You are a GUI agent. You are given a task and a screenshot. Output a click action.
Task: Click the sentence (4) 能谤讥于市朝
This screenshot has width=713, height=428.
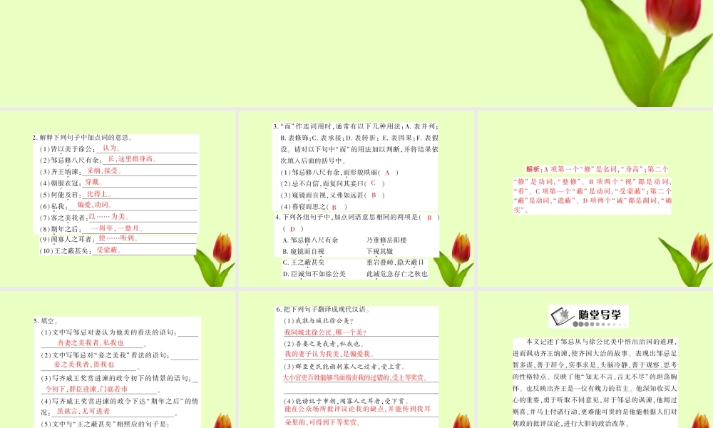[x=346, y=401]
